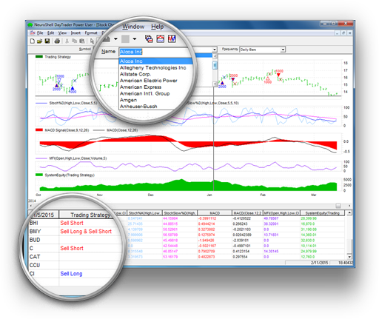Click chart horizontal scrollbar left arrow
The image size is (379, 319).
(30, 206)
